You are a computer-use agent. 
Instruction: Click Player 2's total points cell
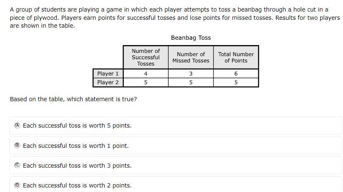[x=236, y=83]
